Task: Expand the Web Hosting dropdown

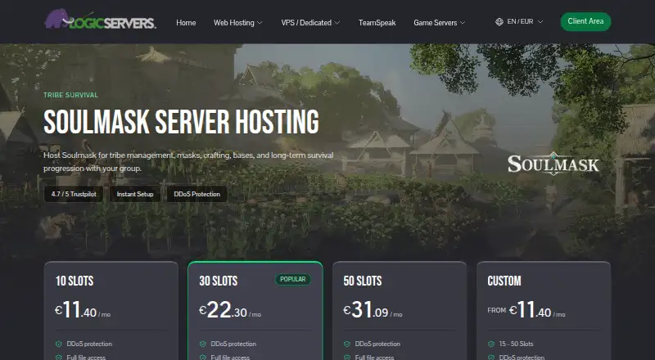Action: (237, 23)
